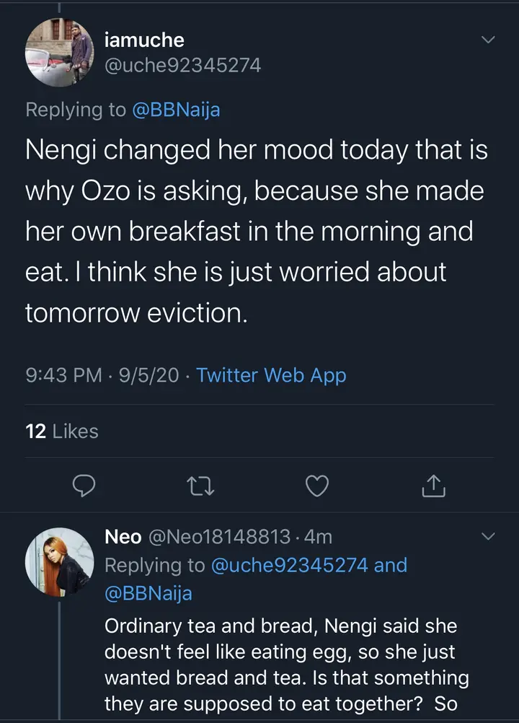The image size is (519, 723).
Task: Expand options chevron on iamuche's tweet
Action: tap(488, 40)
